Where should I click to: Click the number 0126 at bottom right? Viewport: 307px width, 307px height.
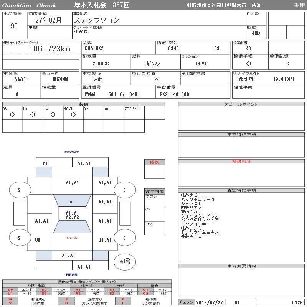tap(297, 302)
